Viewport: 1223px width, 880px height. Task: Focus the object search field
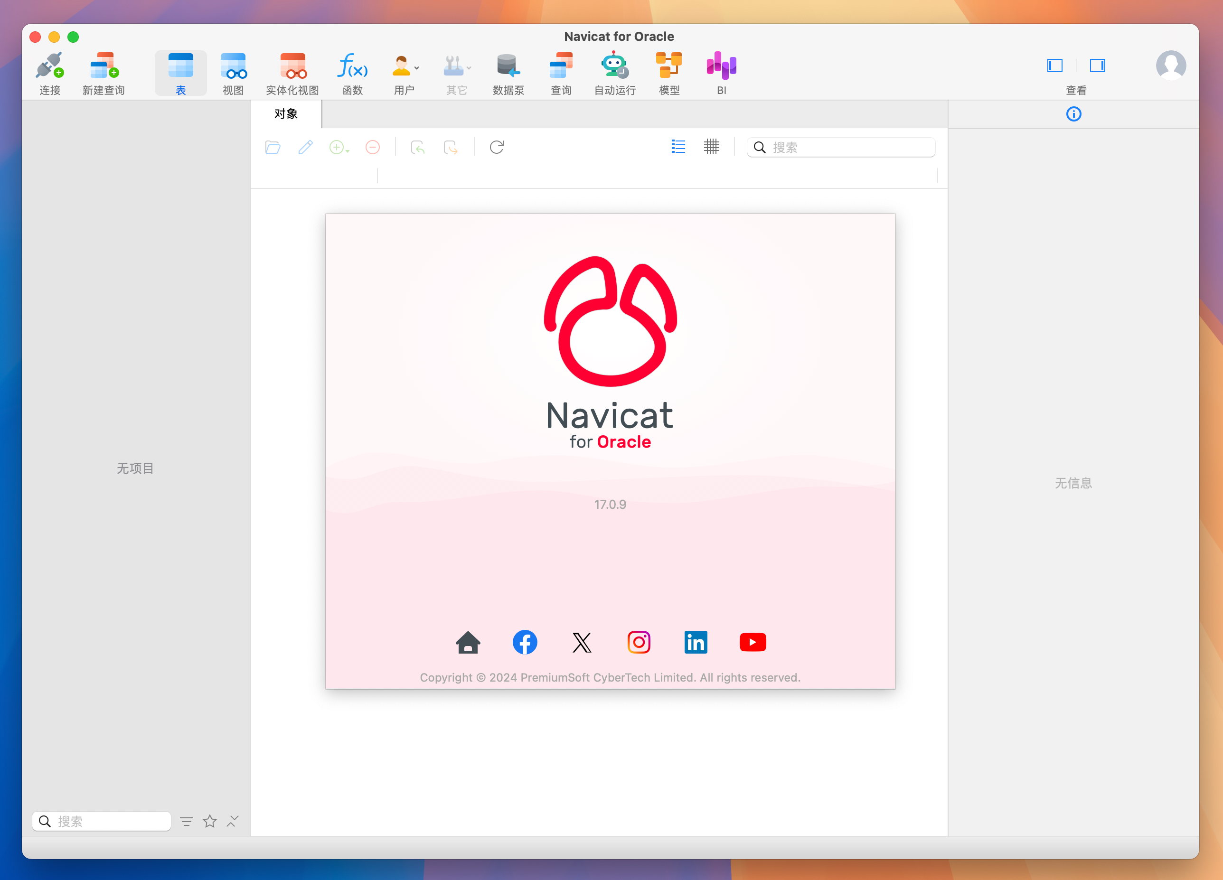pos(840,147)
